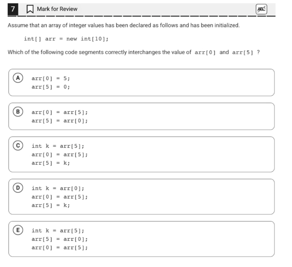Click the bookmark icon to mark for review

tap(30, 9)
